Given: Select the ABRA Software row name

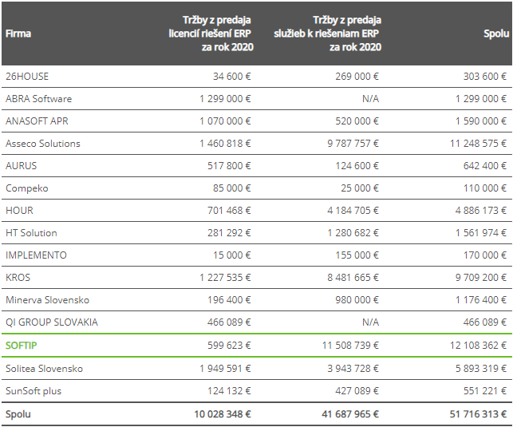Looking at the screenshot, I should pyautogui.click(x=38, y=99).
